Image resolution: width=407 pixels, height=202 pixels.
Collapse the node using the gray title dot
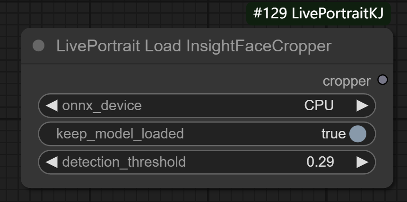pyautogui.click(x=38, y=46)
